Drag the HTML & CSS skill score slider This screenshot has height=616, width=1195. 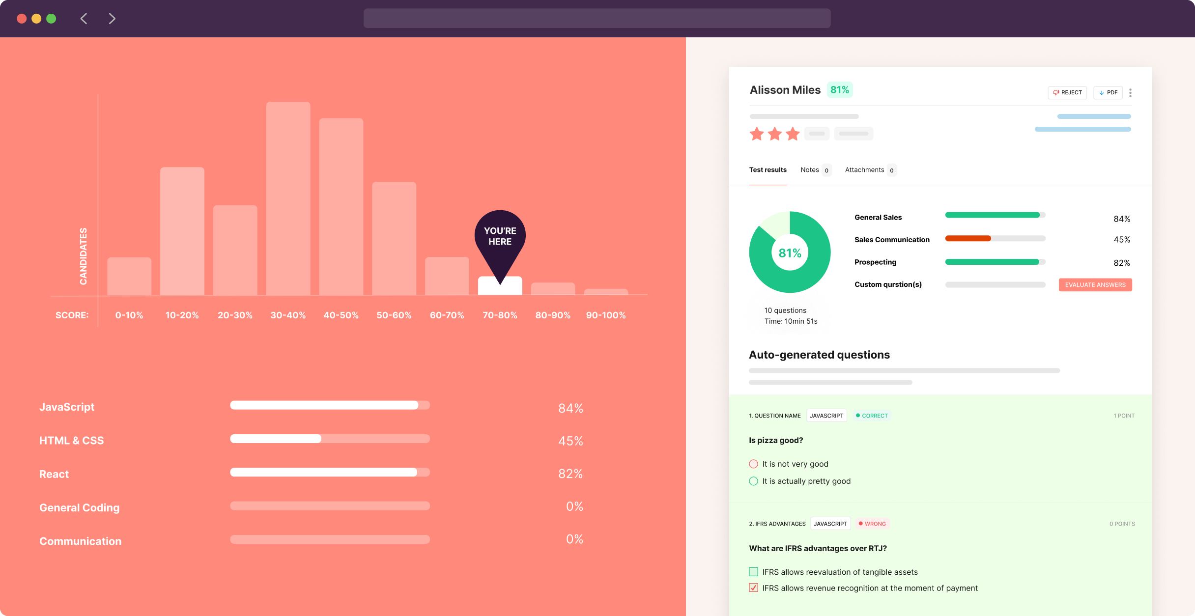pos(320,439)
